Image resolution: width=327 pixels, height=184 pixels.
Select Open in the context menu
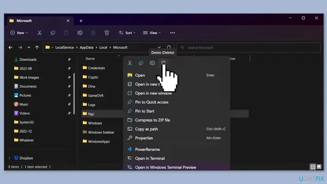tap(177, 75)
